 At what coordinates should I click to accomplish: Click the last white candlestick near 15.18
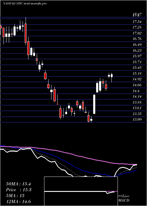[x=112, y=77]
